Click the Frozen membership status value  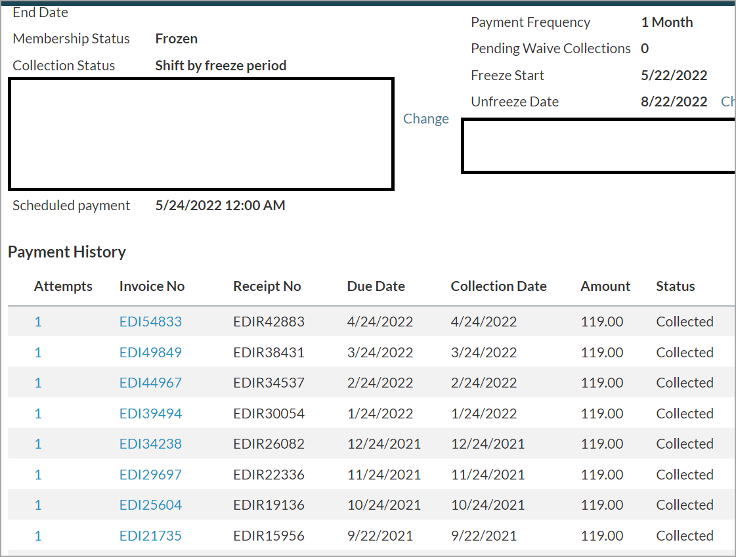point(176,39)
